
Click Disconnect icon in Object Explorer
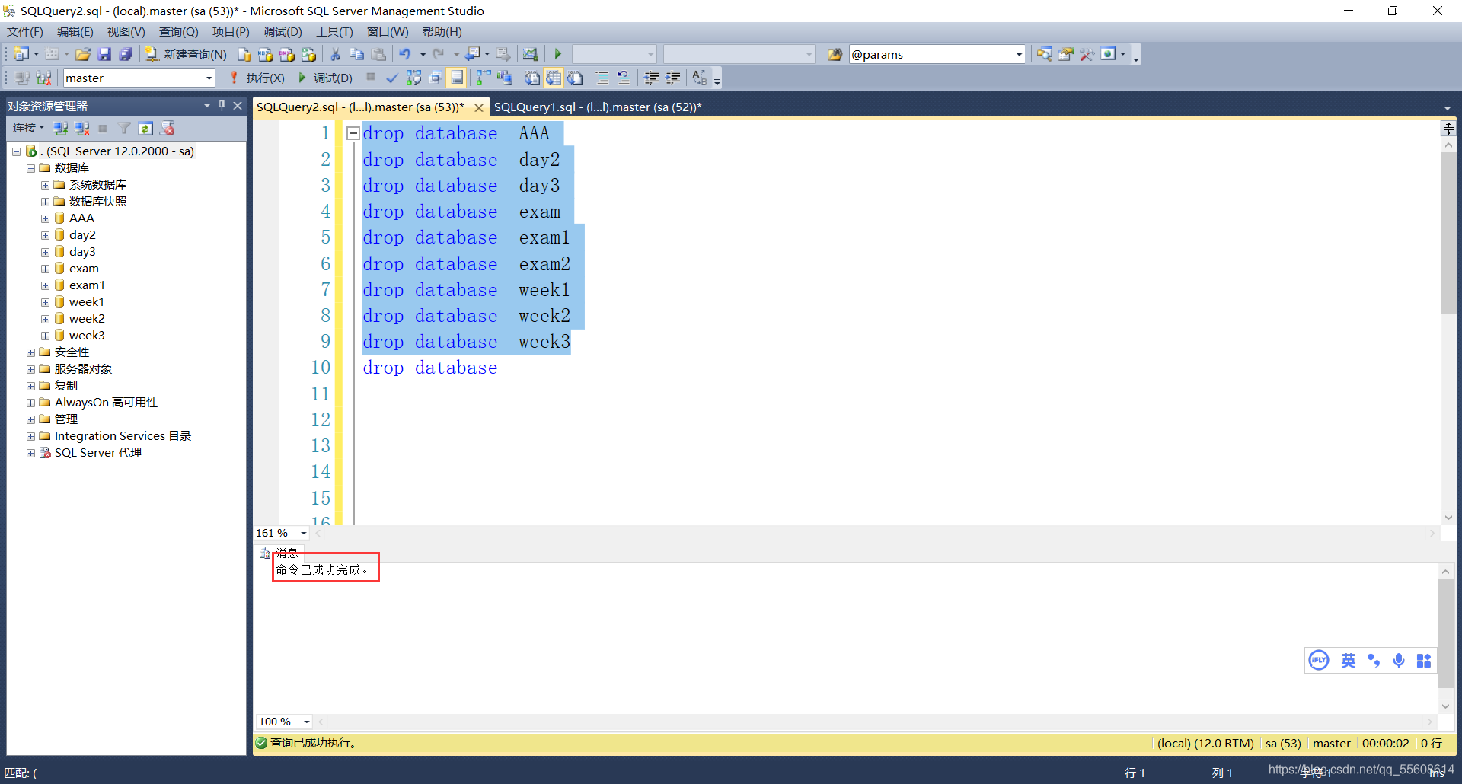click(x=81, y=128)
